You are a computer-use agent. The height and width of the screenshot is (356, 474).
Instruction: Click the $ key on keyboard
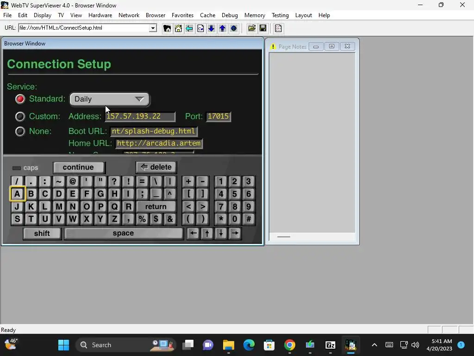156,219
